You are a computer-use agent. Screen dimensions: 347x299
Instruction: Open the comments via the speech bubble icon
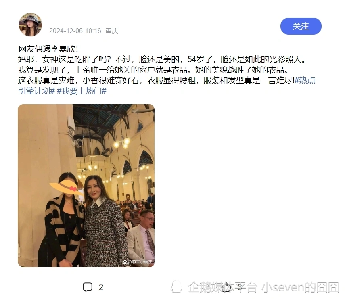(x=88, y=287)
